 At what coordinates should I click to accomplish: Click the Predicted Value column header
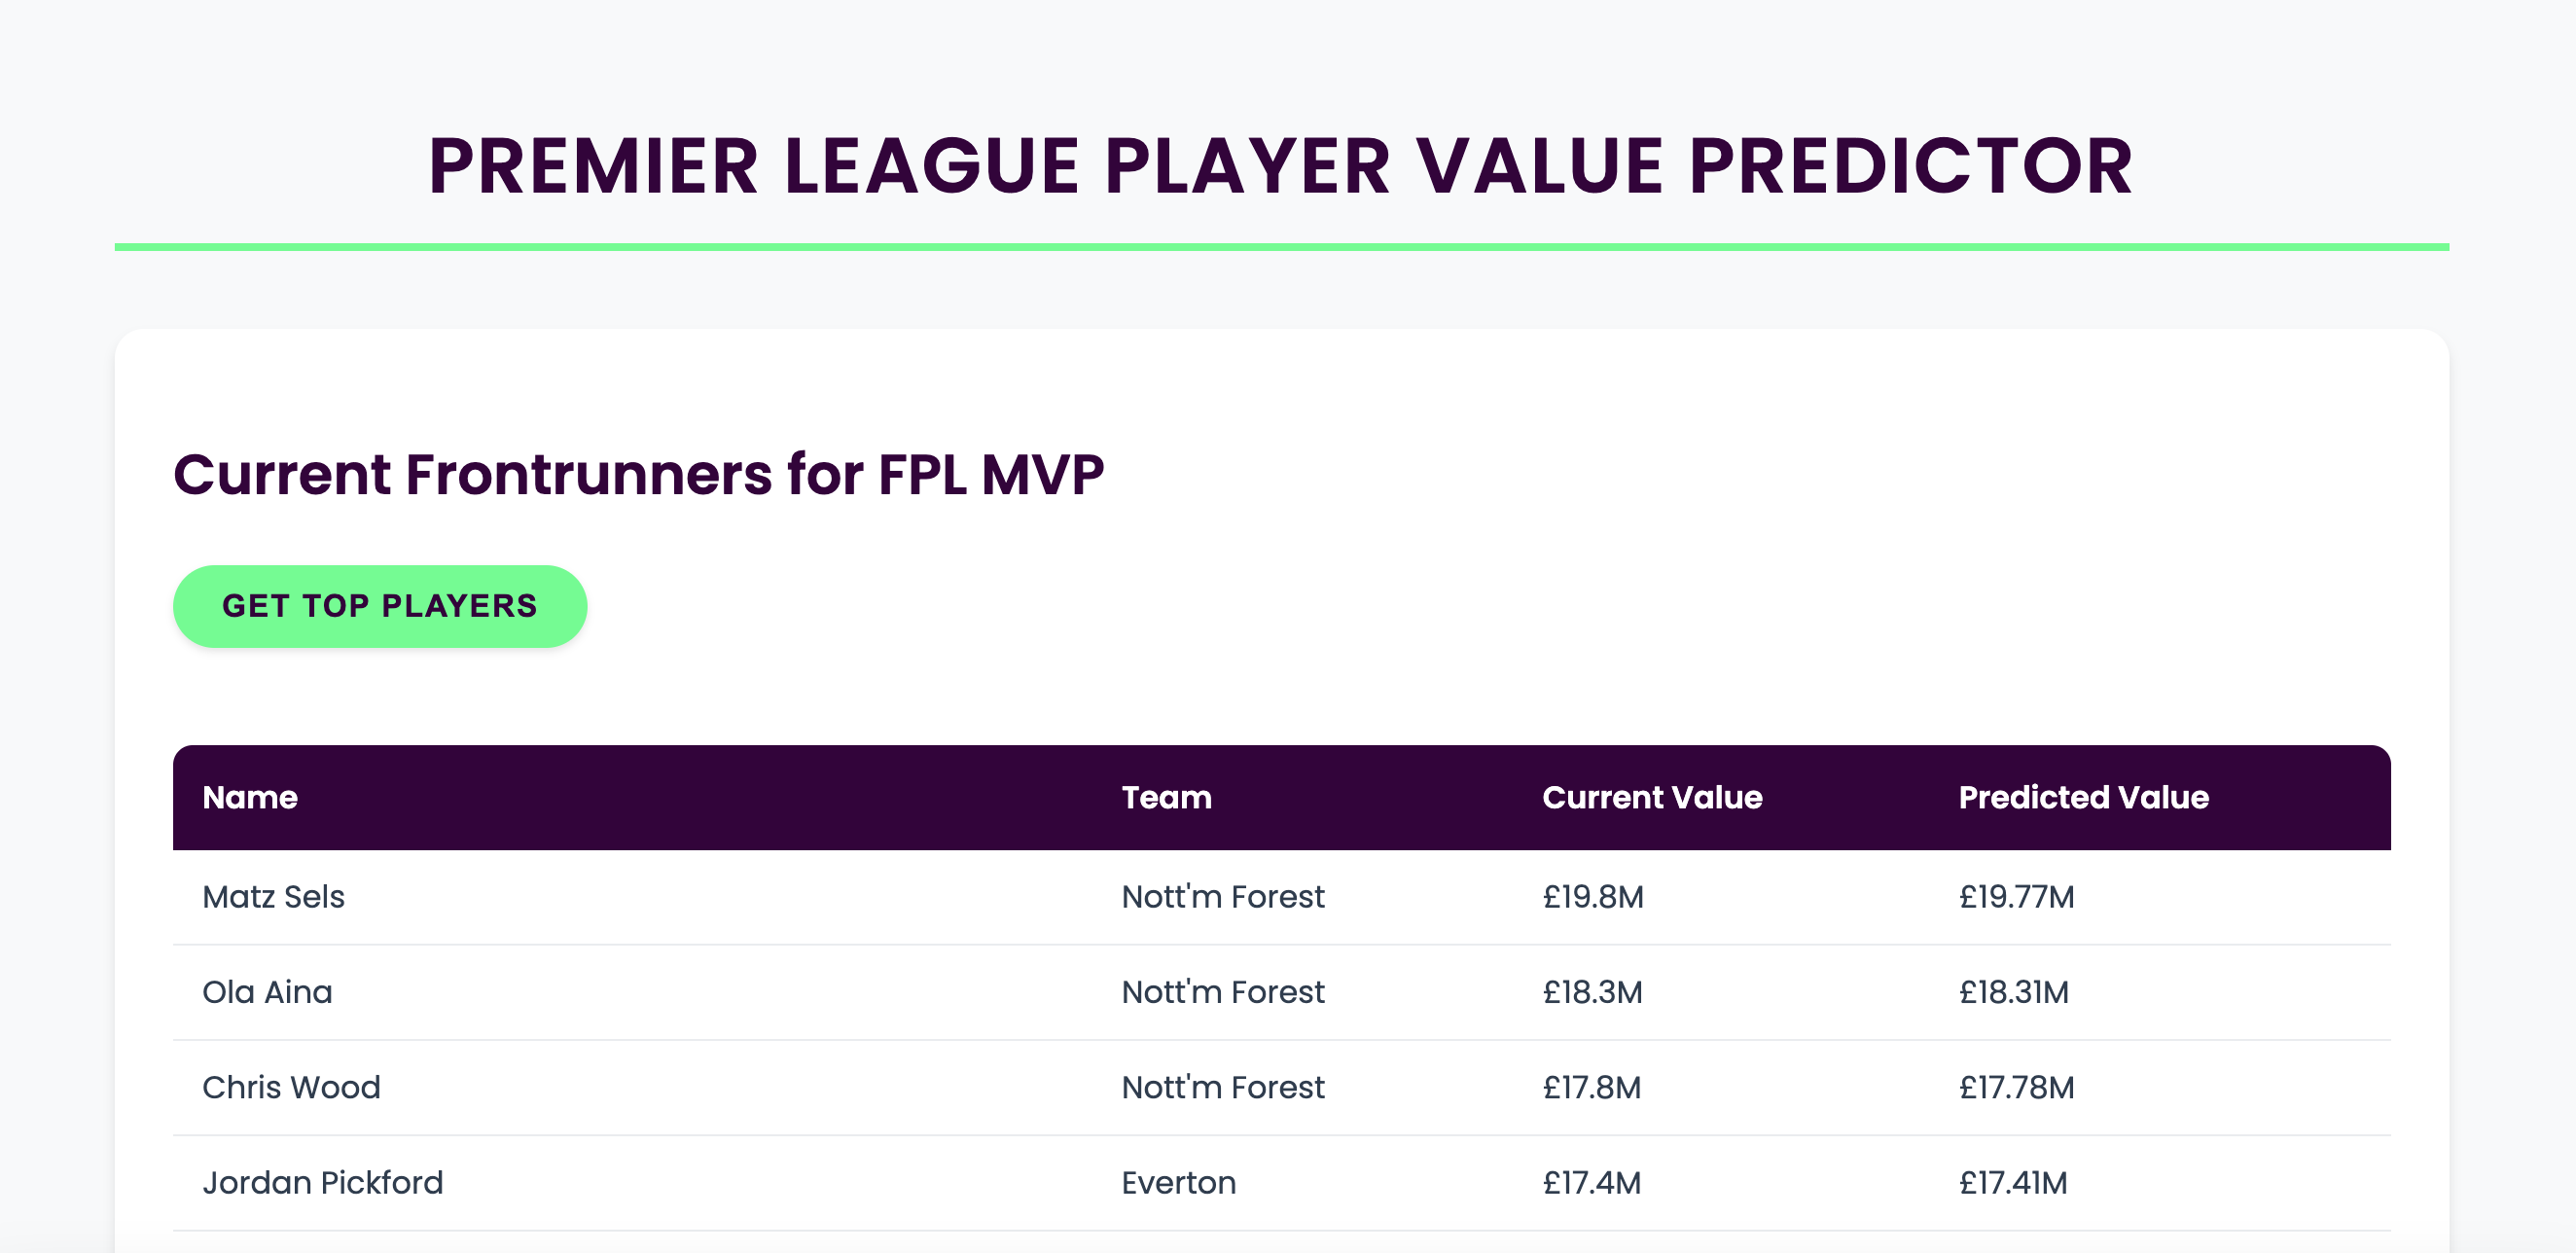click(2083, 797)
